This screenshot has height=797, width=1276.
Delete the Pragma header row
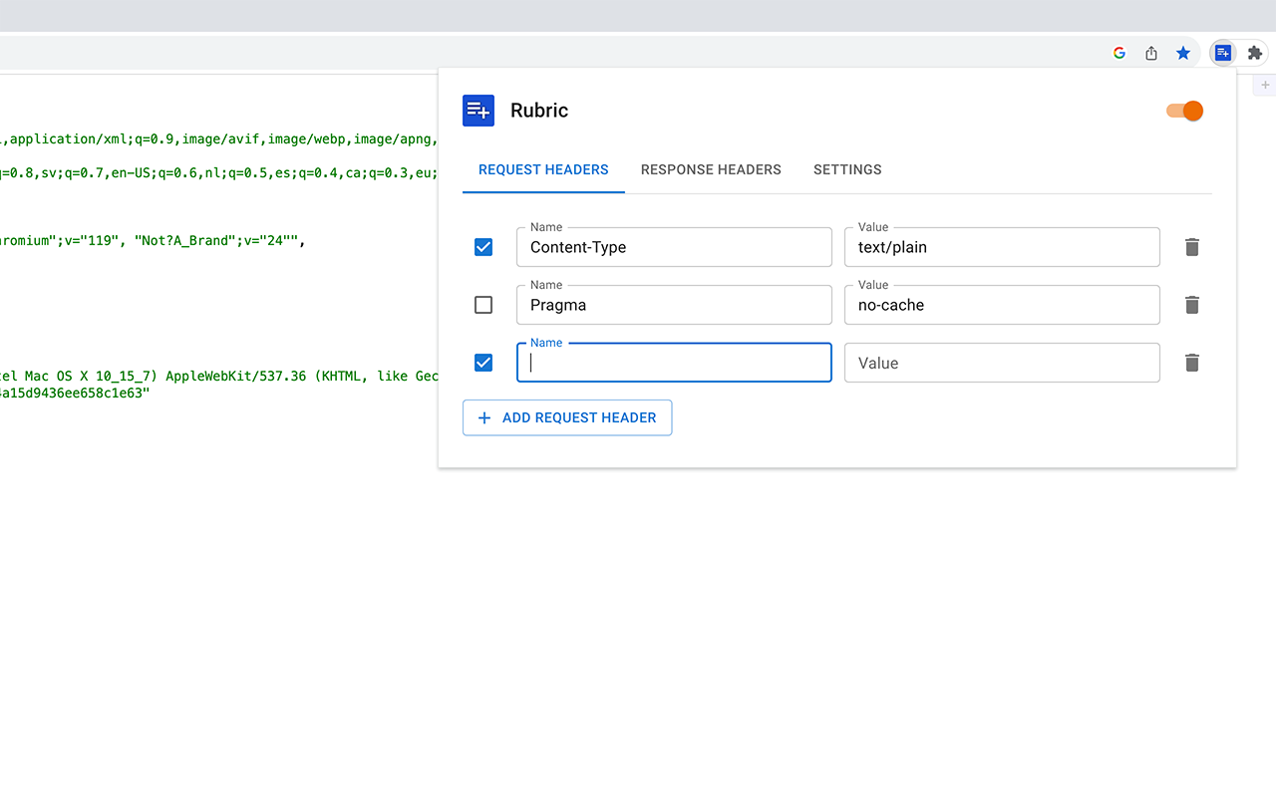click(x=1191, y=305)
